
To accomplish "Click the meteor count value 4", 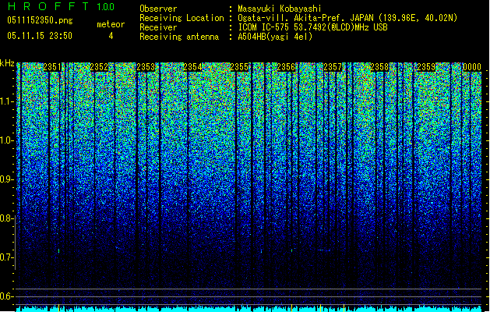I will click(111, 36).
